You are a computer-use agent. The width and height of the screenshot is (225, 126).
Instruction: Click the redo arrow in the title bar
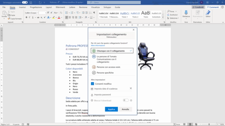coord(40,2)
